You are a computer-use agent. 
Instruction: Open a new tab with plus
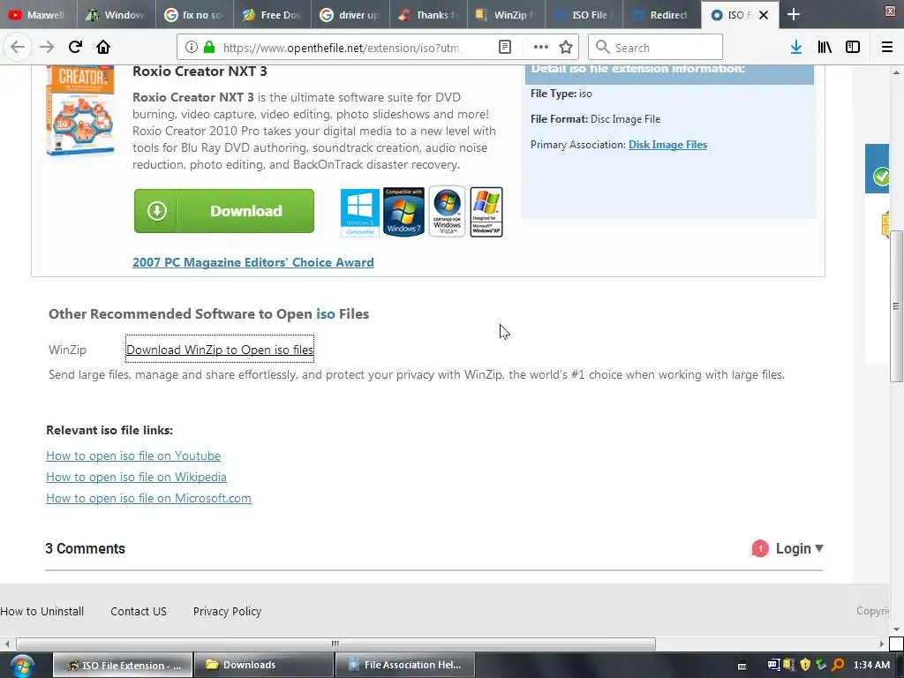click(x=794, y=14)
